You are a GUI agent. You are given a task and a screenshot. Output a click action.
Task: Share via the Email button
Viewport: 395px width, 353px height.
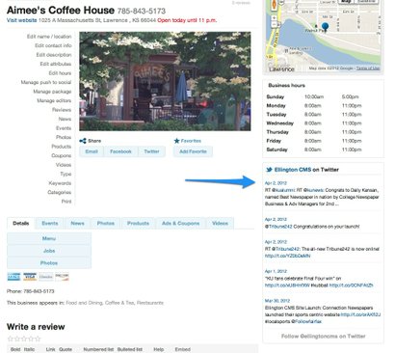92,151
